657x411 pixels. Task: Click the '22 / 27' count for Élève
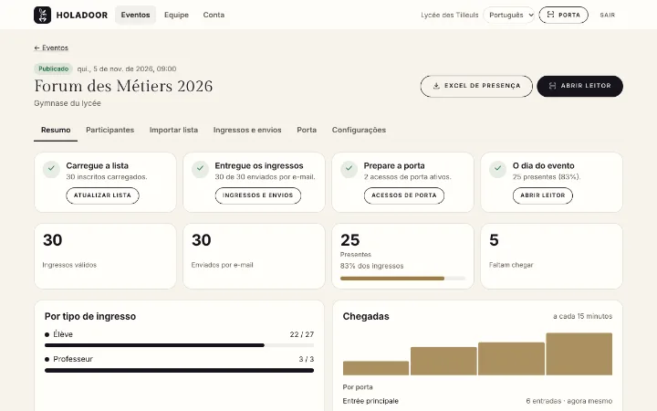(302, 334)
